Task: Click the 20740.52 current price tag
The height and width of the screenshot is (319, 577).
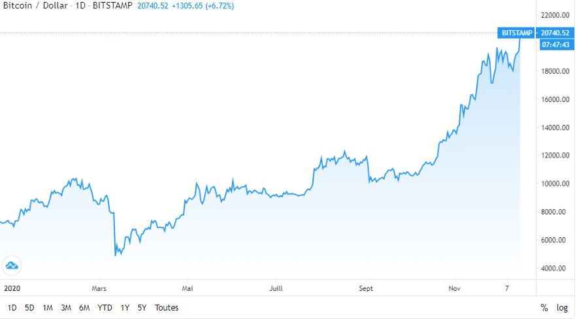Action: coord(555,32)
